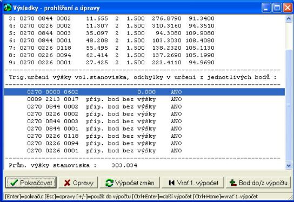Minimize the Výsledky window
The height and width of the screenshot is (202, 294).
[x=266, y=8]
